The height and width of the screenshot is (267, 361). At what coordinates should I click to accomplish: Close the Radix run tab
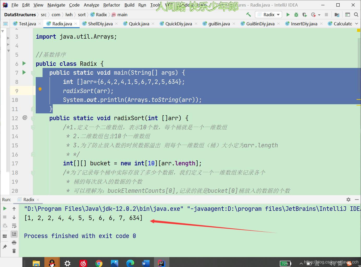pos(38,200)
